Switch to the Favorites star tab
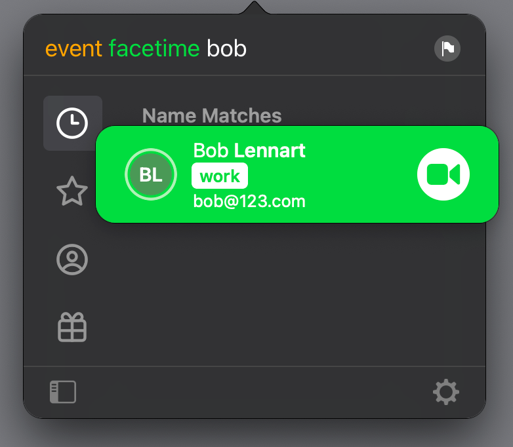Image resolution: width=513 pixels, height=447 pixels. pos(72,191)
